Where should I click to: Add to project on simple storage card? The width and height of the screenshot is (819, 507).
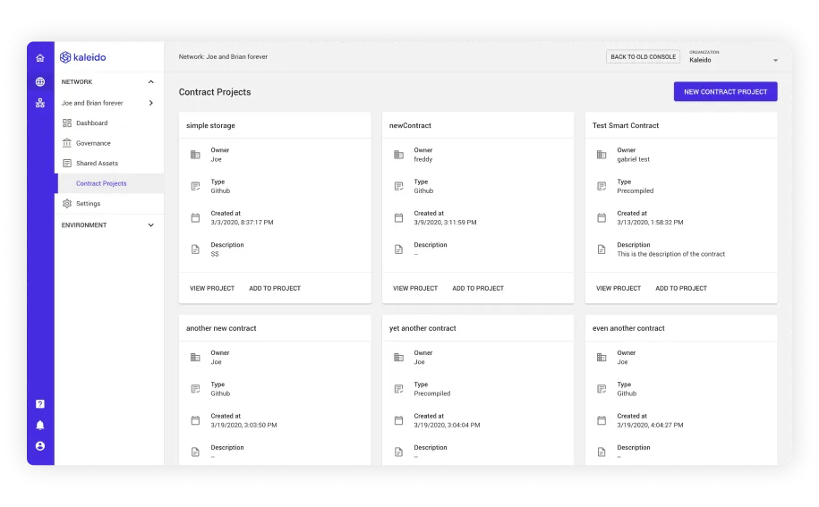coord(275,289)
